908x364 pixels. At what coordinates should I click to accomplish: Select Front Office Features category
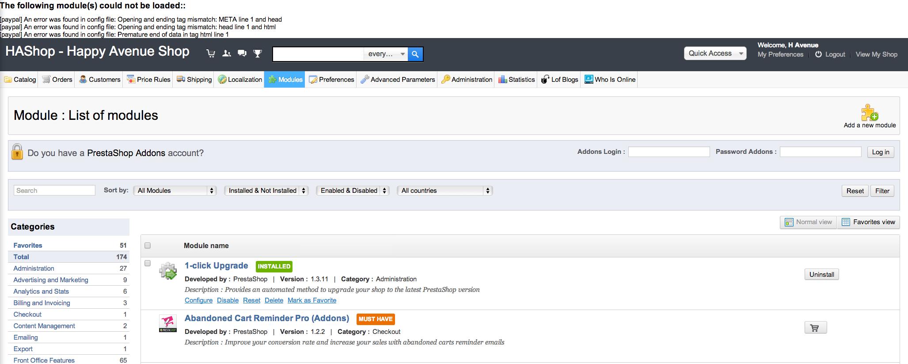44,360
